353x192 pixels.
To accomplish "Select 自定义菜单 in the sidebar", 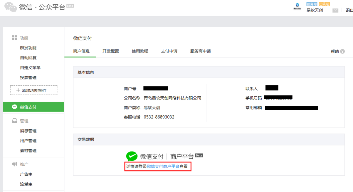I will pos(30,68).
